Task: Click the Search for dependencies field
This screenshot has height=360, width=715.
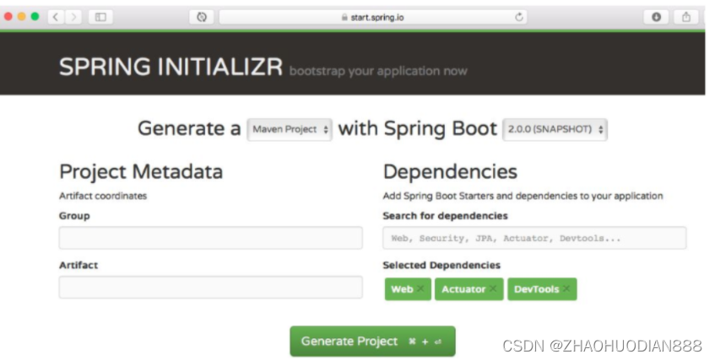Action: [534, 238]
